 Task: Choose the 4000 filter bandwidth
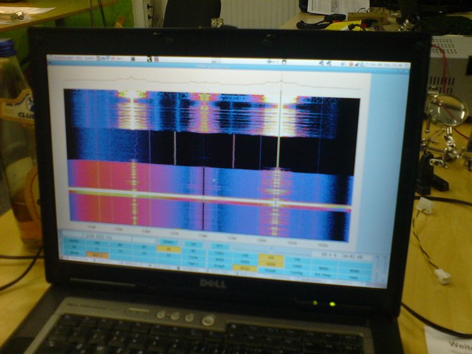tap(219, 259)
